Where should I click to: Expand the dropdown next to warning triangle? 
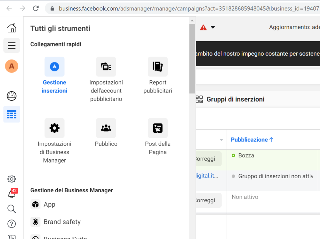click(213, 27)
